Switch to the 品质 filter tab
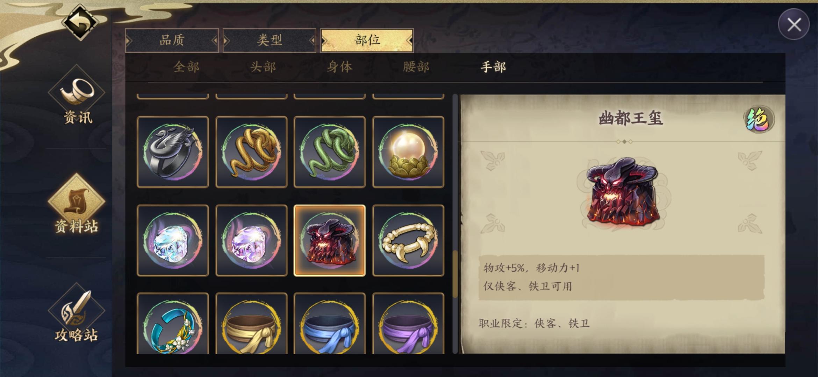Image resolution: width=818 pixels, height=377 pixels. click(172, 40)
